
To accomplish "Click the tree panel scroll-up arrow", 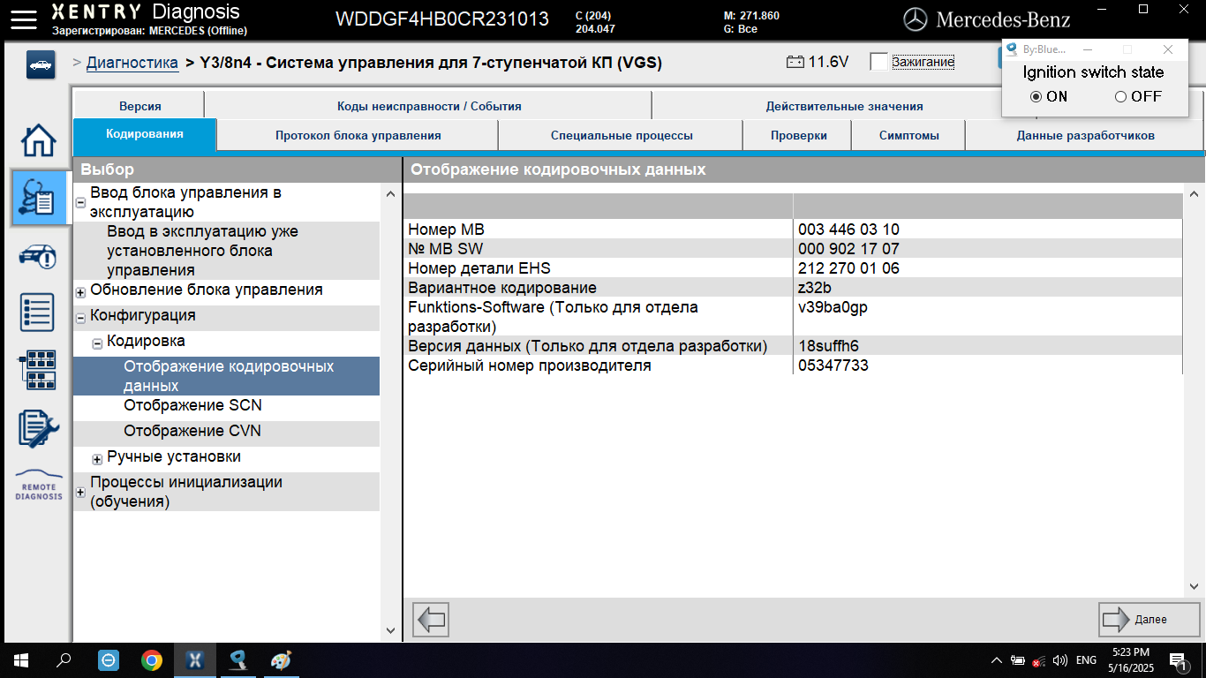I will [391, 193].
